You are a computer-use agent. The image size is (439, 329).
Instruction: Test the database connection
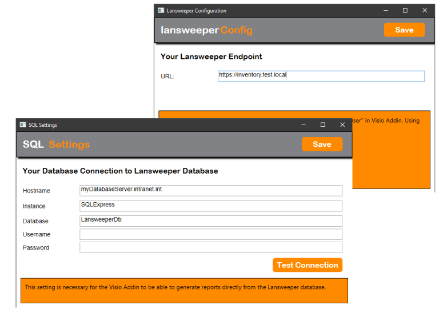coord(308,265)
